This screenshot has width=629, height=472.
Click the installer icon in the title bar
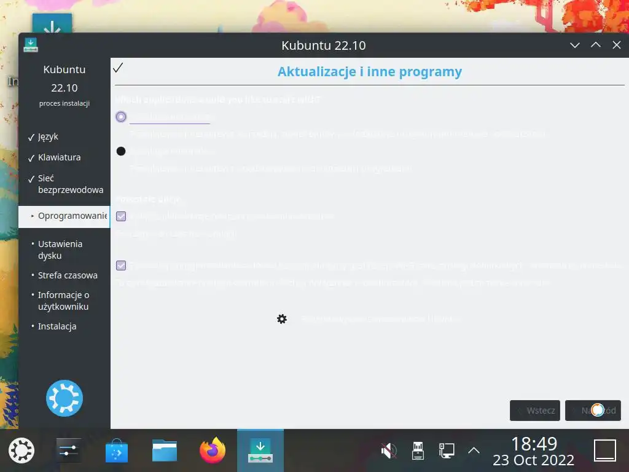[31, 45]
